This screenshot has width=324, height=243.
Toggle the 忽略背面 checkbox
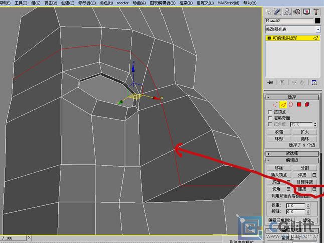coord(270,118)
